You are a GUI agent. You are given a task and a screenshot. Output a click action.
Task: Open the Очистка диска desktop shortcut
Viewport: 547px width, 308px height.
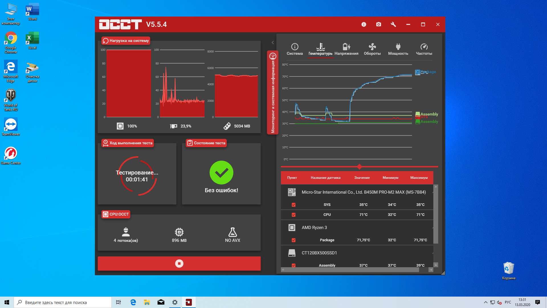point(32,72)
